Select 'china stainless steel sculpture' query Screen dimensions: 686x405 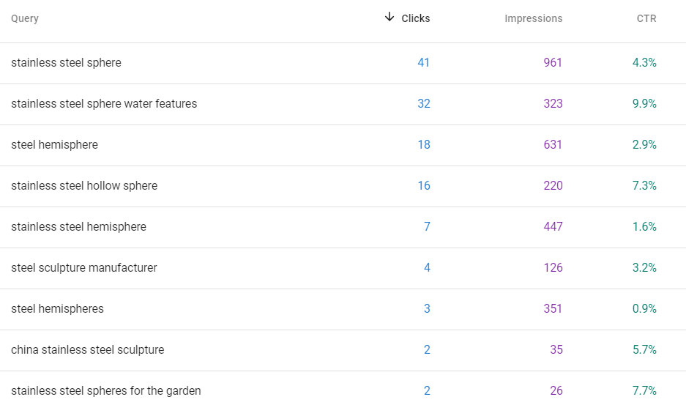[88, 350]
